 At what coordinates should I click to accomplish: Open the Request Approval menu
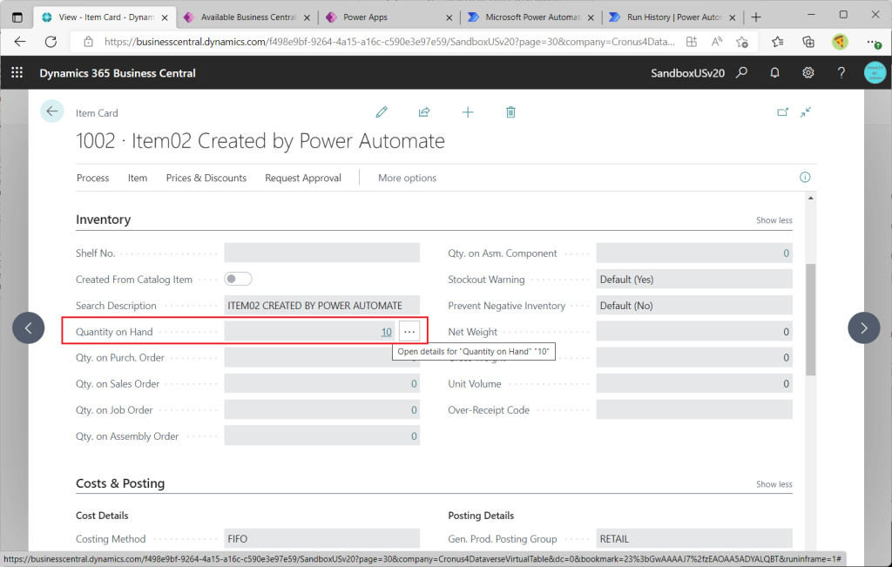tap(303, 178)
